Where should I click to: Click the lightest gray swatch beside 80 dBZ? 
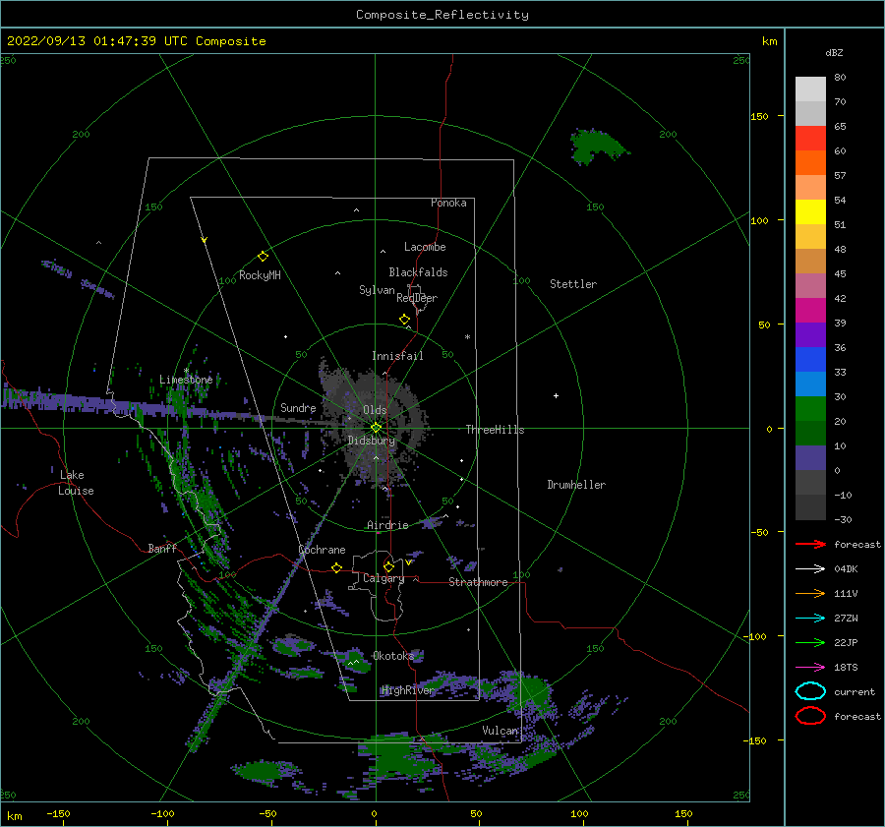pyautogui.click(x=810, y=89)
